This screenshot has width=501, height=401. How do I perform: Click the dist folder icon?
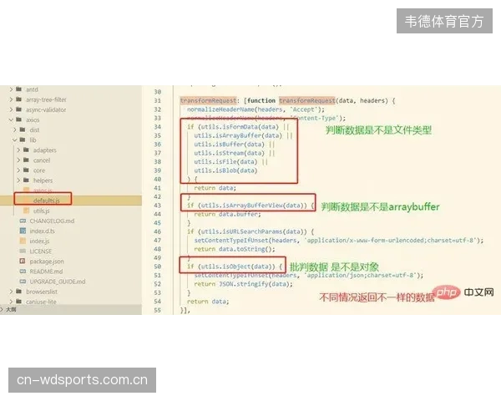(x=23, y=129)
